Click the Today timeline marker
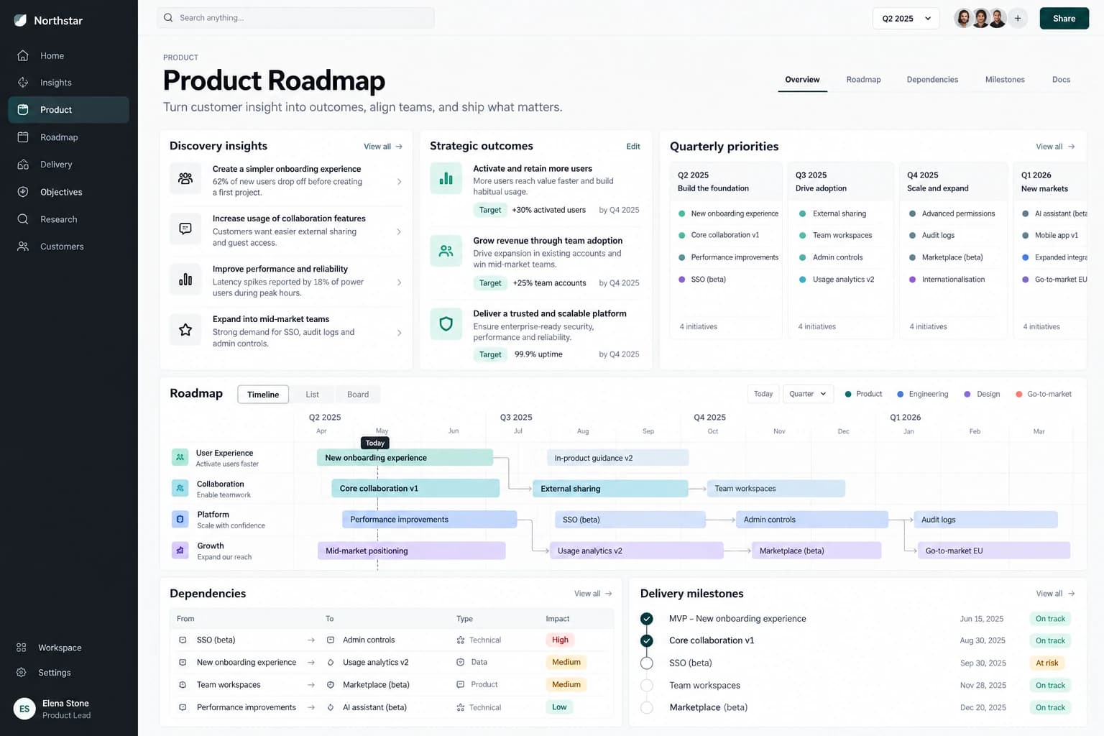This screenshot has height=736, width=1104. click(375, 443)
